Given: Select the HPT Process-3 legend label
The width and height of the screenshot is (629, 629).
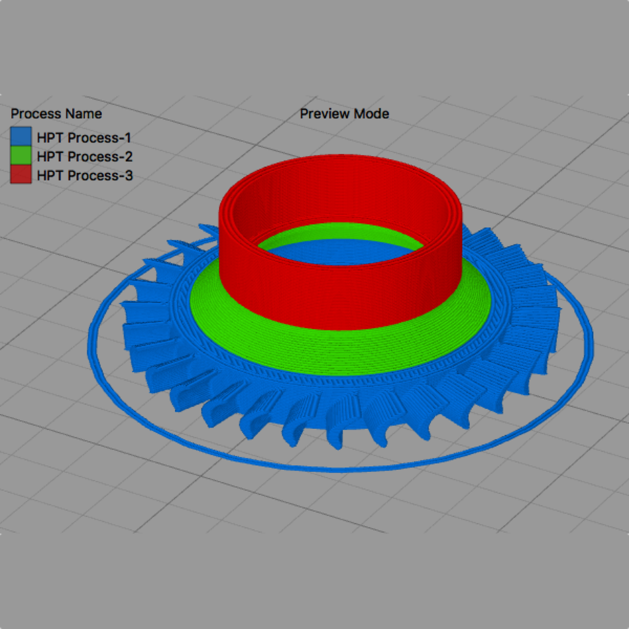Looking at the screenshot, I should point(85,176).
